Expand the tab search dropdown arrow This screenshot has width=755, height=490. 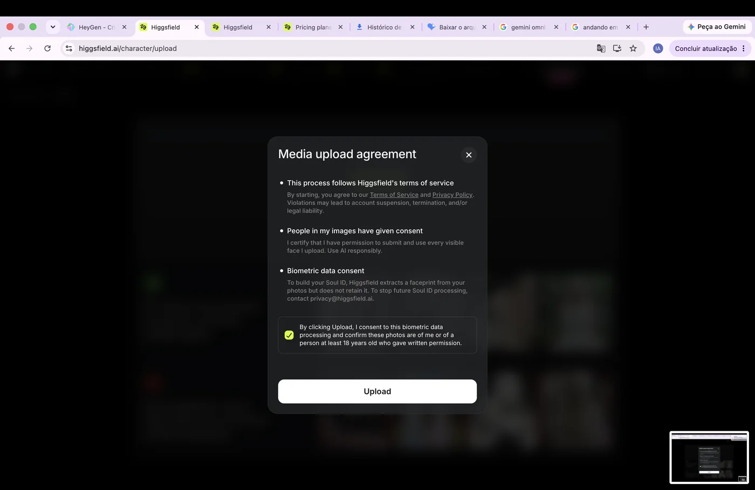click(53, 27)
